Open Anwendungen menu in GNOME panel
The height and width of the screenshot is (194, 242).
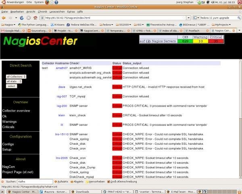click(x=15, y=2)
